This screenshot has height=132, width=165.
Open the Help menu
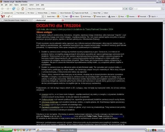click(43, 5)
